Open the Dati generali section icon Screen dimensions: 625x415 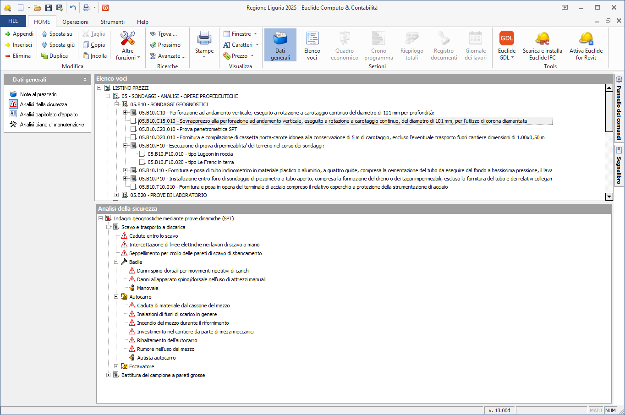click(280, 39)
